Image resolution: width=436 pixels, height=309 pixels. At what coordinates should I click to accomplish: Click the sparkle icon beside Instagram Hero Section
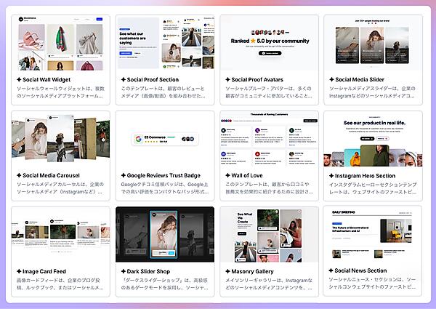331,176
